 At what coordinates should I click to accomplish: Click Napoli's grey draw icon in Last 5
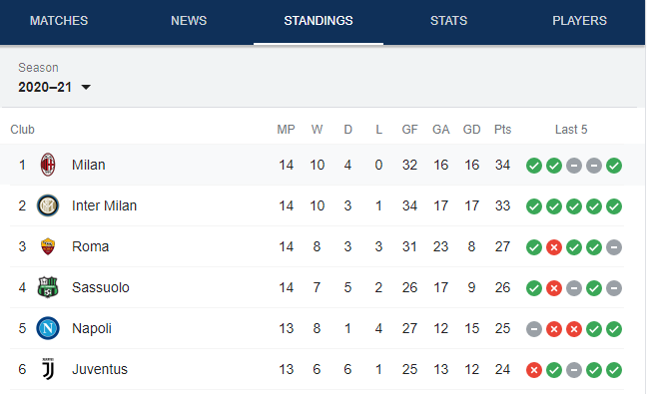pos(534,329)
